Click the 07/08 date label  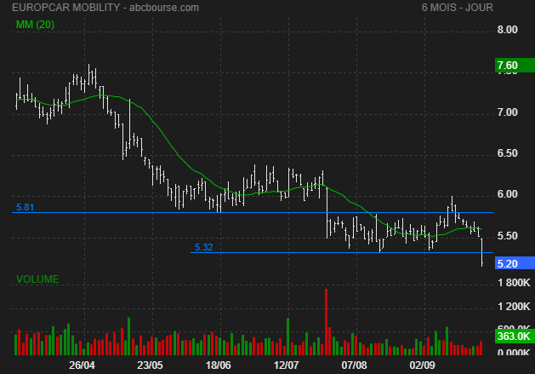(354, 365)
